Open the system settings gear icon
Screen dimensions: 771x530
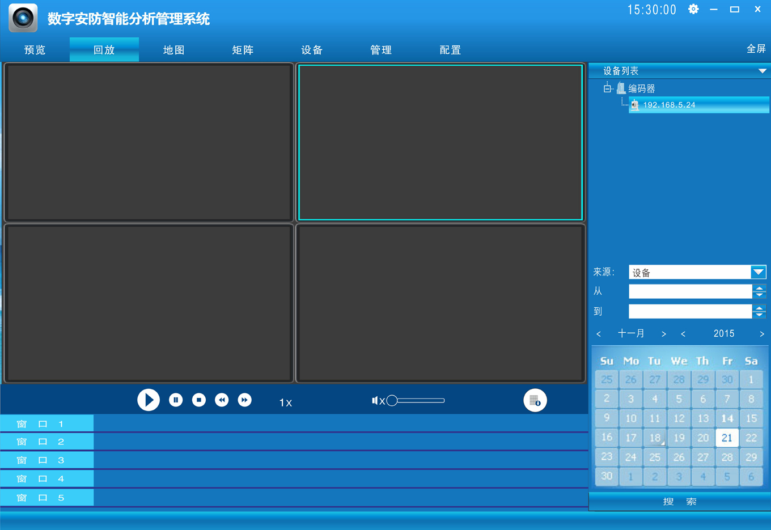[x=693, y=9]
